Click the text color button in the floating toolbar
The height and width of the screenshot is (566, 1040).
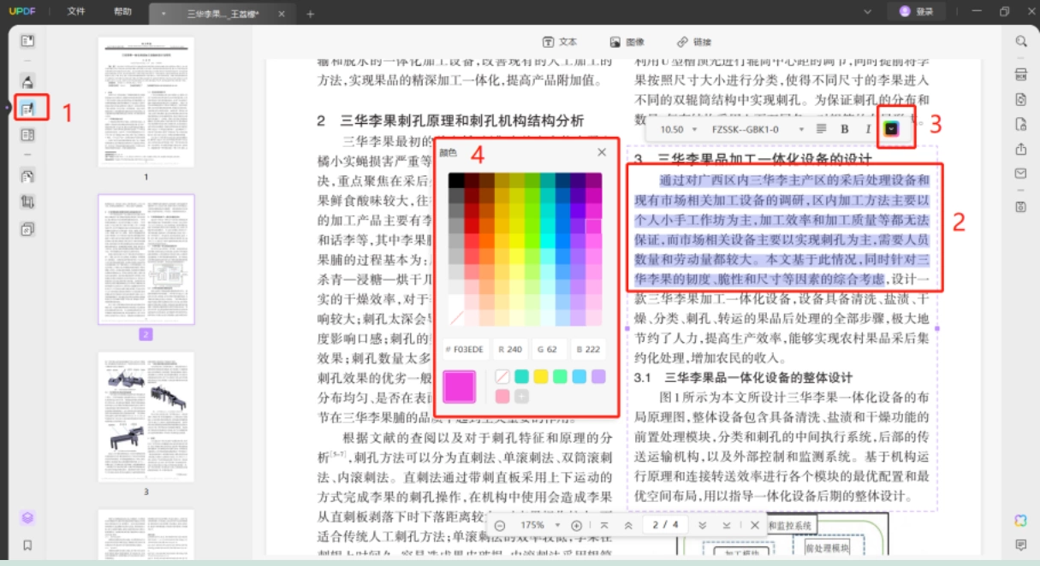(891, 129)
